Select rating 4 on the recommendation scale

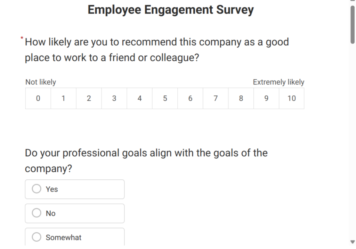(139, 98)
